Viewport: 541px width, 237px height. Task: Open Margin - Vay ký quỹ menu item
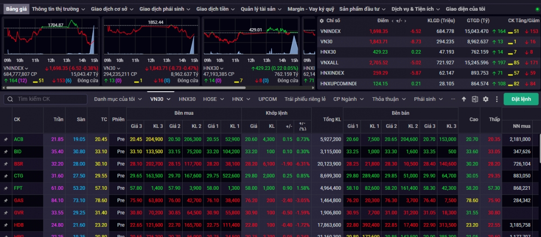[x=311, y=9]
